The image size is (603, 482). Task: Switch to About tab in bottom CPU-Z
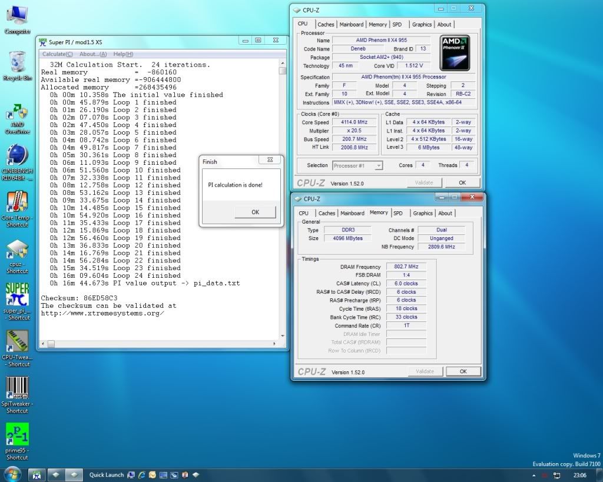pos(445,213)
